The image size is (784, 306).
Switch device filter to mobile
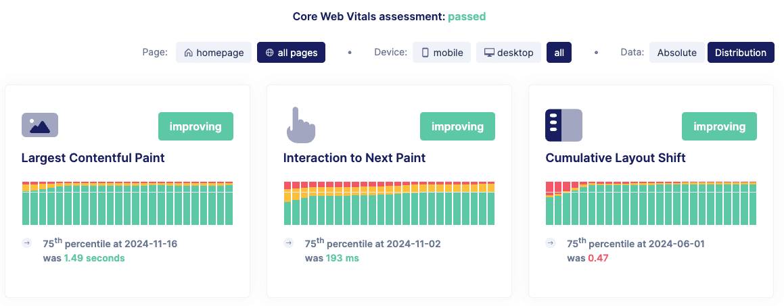(x=442, y=53)
